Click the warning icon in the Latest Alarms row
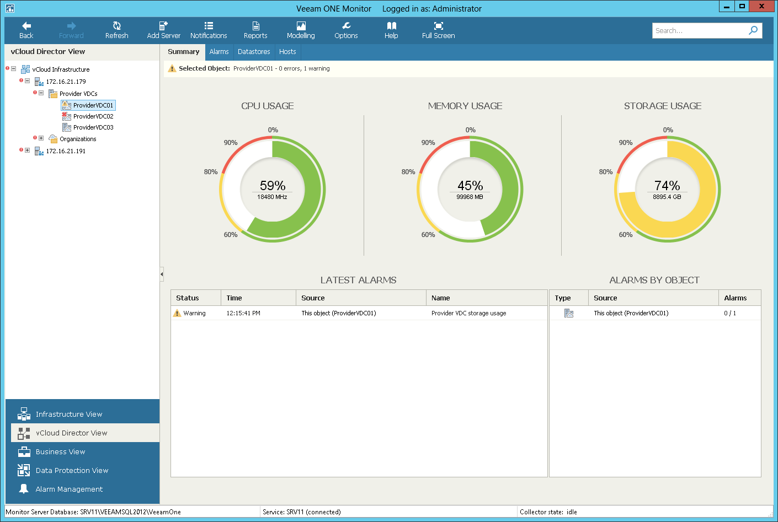 point(177,313)
